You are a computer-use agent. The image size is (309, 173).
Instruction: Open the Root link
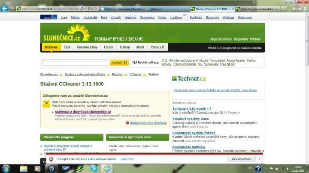click(x=104, y=17)
